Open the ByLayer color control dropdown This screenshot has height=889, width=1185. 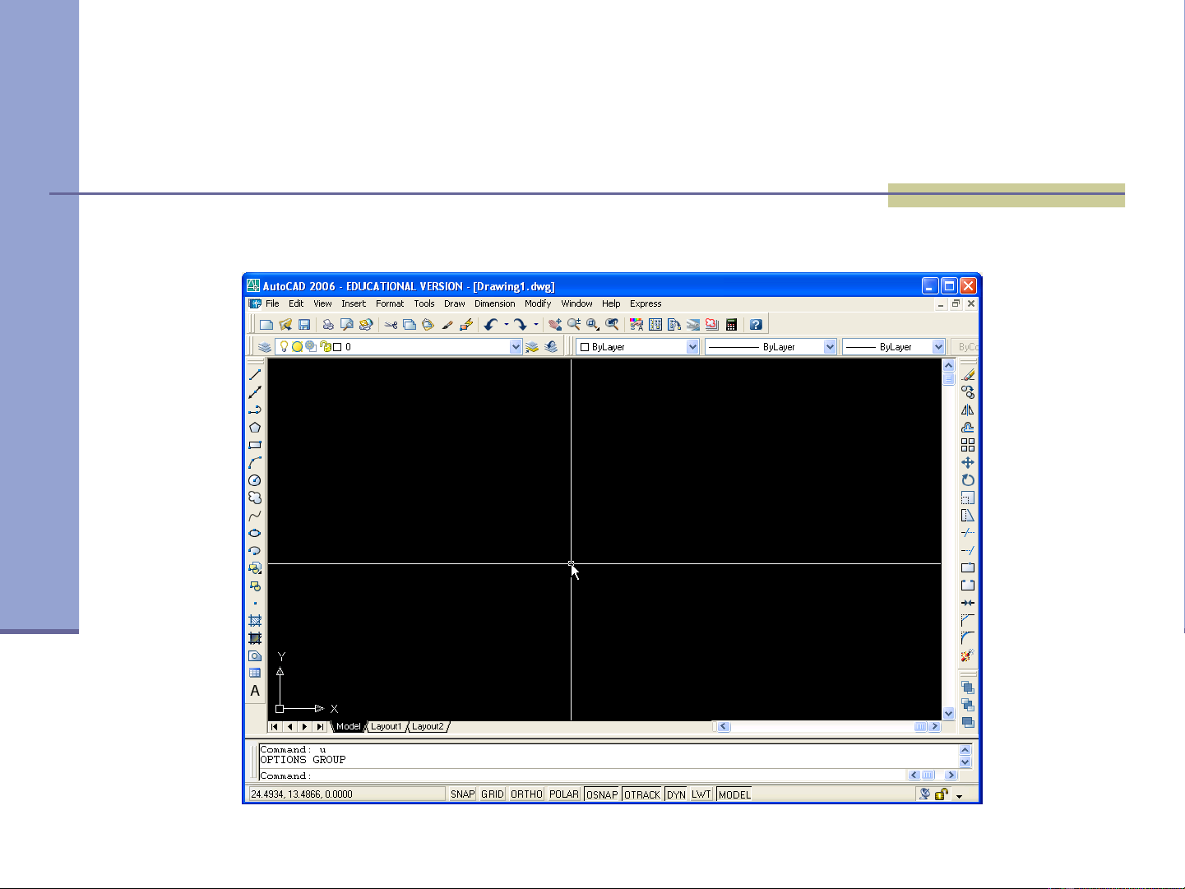click(692, 347)
